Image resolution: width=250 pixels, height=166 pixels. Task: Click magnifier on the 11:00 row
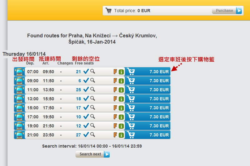point(92,89)
